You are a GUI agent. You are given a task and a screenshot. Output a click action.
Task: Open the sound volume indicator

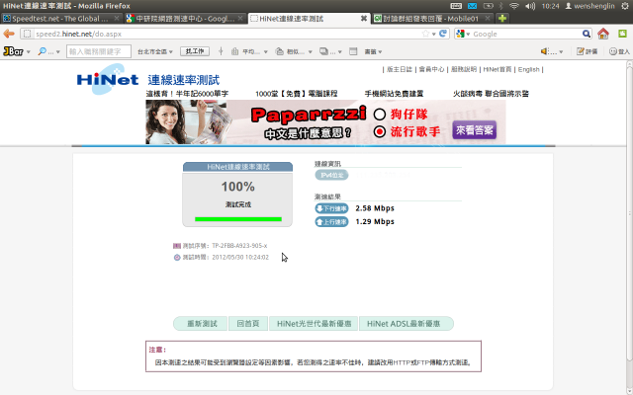(x=530, y=6)
